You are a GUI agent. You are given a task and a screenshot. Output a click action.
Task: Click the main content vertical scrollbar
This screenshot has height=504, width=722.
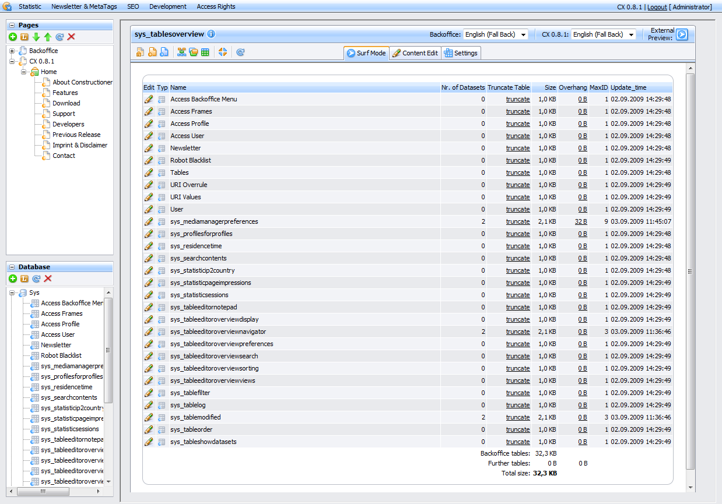tap(691, 271)
